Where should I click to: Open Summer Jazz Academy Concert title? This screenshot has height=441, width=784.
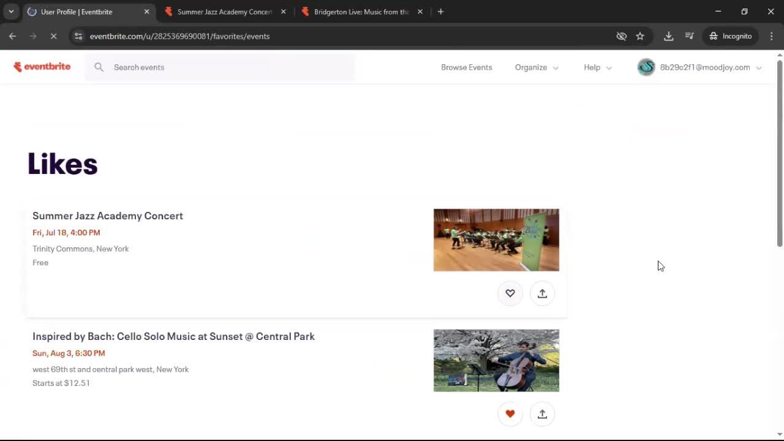[108, 216]
